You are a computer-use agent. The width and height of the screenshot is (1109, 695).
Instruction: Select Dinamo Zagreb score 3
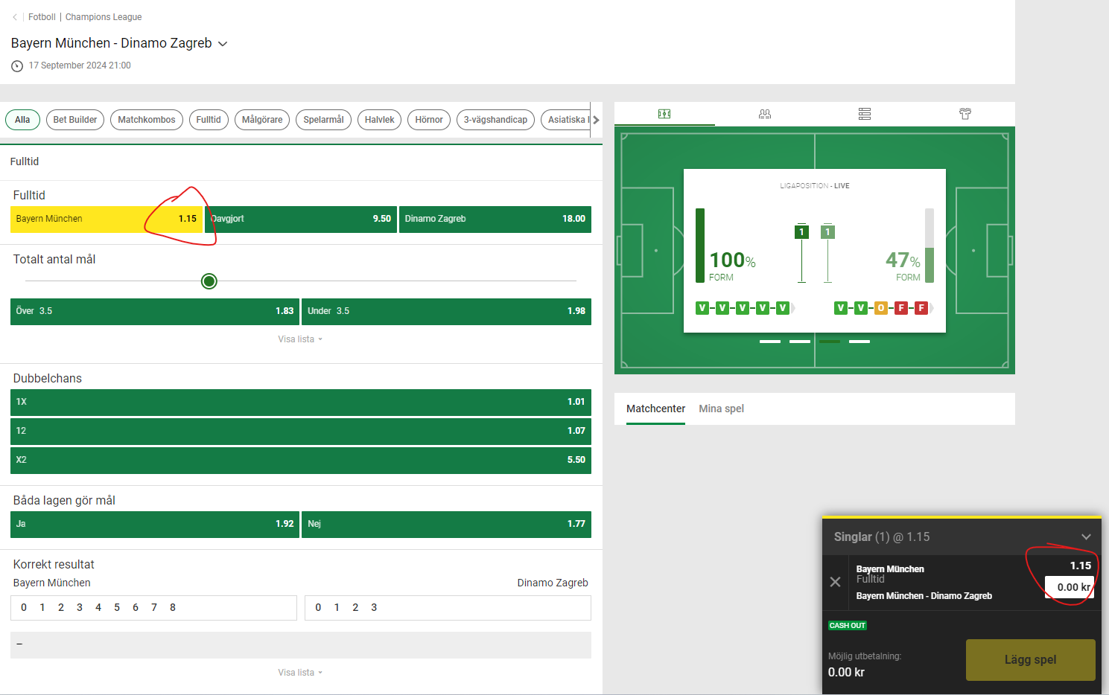click(374, 608)
